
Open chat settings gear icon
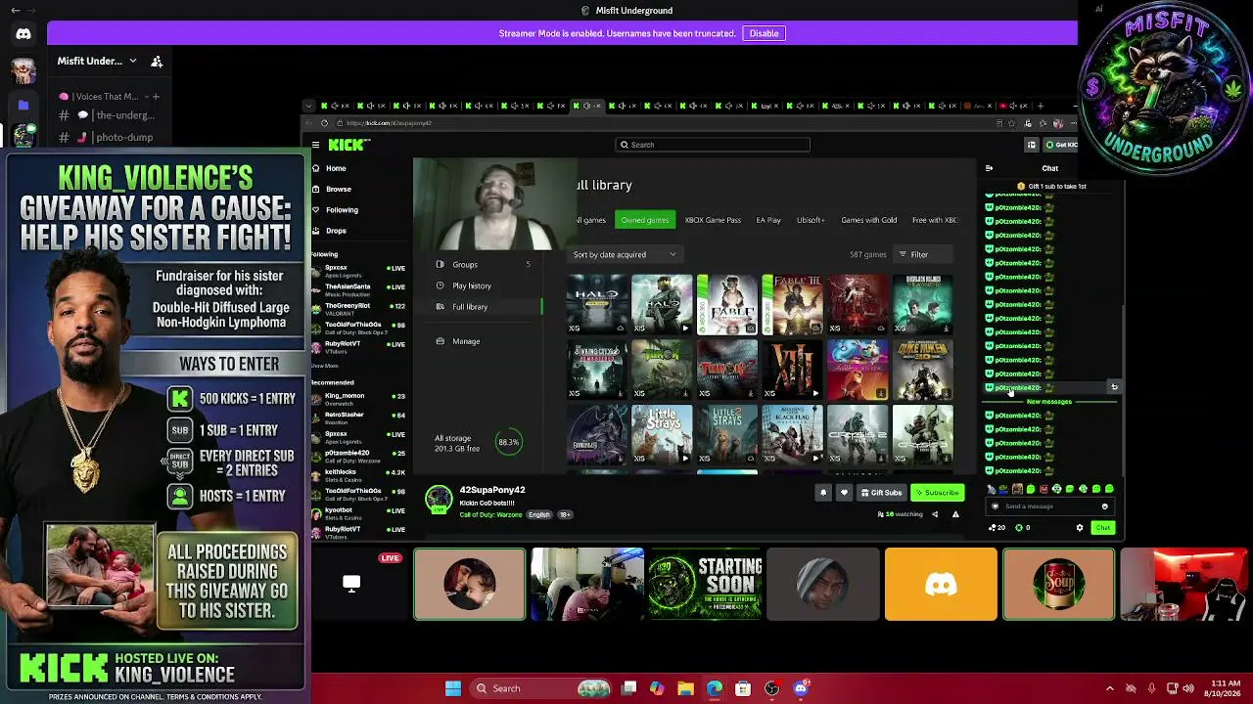click(x=1080, y=528)
